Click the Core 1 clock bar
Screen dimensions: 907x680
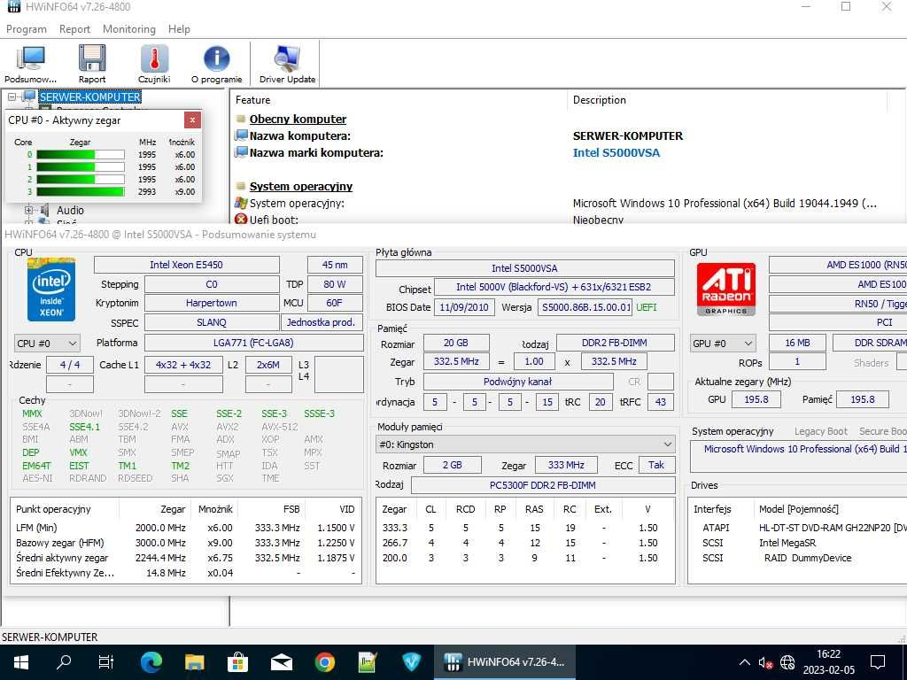pyautogui.click(x=81, y=166)
